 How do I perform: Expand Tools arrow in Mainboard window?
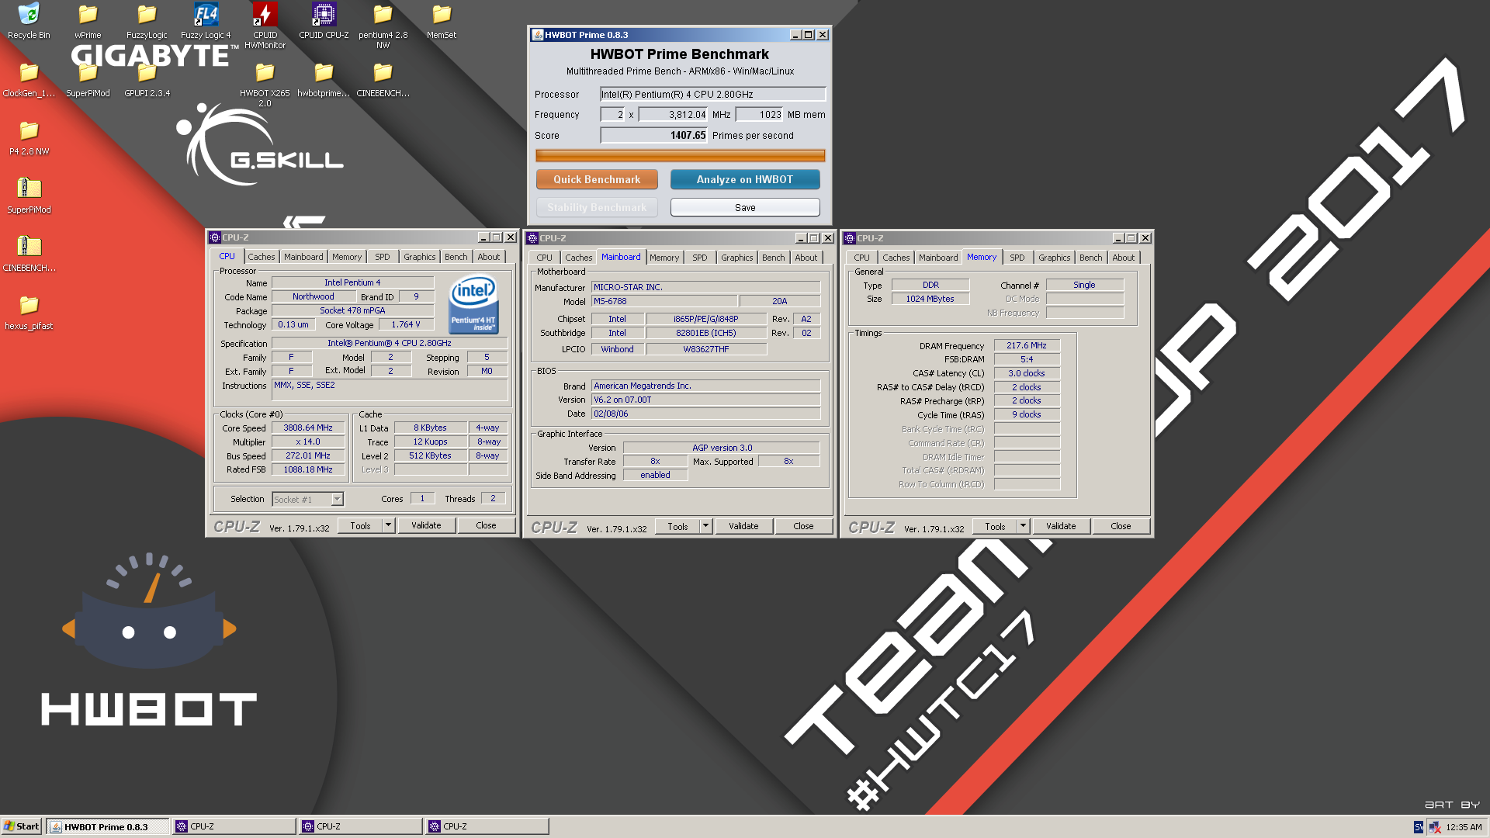click(x=705, y=526)
